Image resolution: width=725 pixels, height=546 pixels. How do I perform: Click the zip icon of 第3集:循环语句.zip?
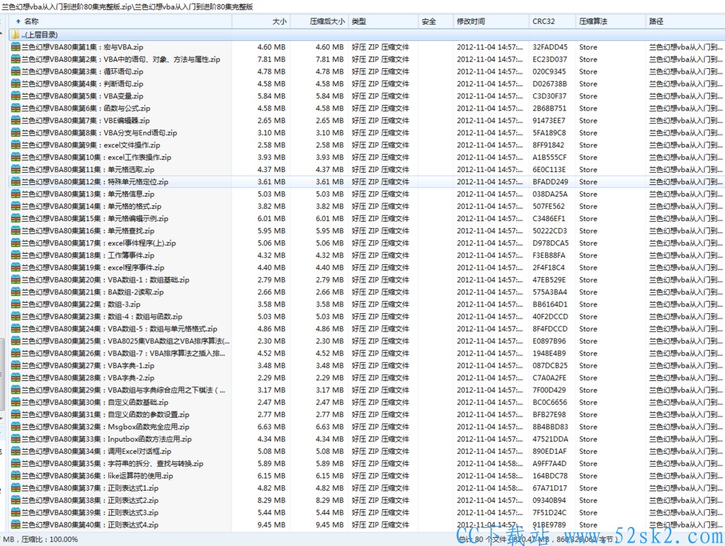point(15,71)
